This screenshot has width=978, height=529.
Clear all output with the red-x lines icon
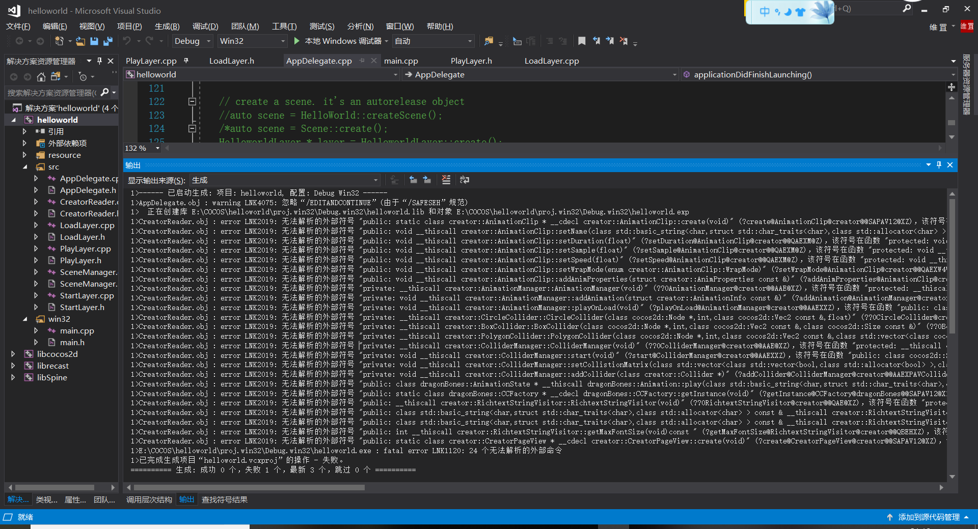tap(446, 180)
